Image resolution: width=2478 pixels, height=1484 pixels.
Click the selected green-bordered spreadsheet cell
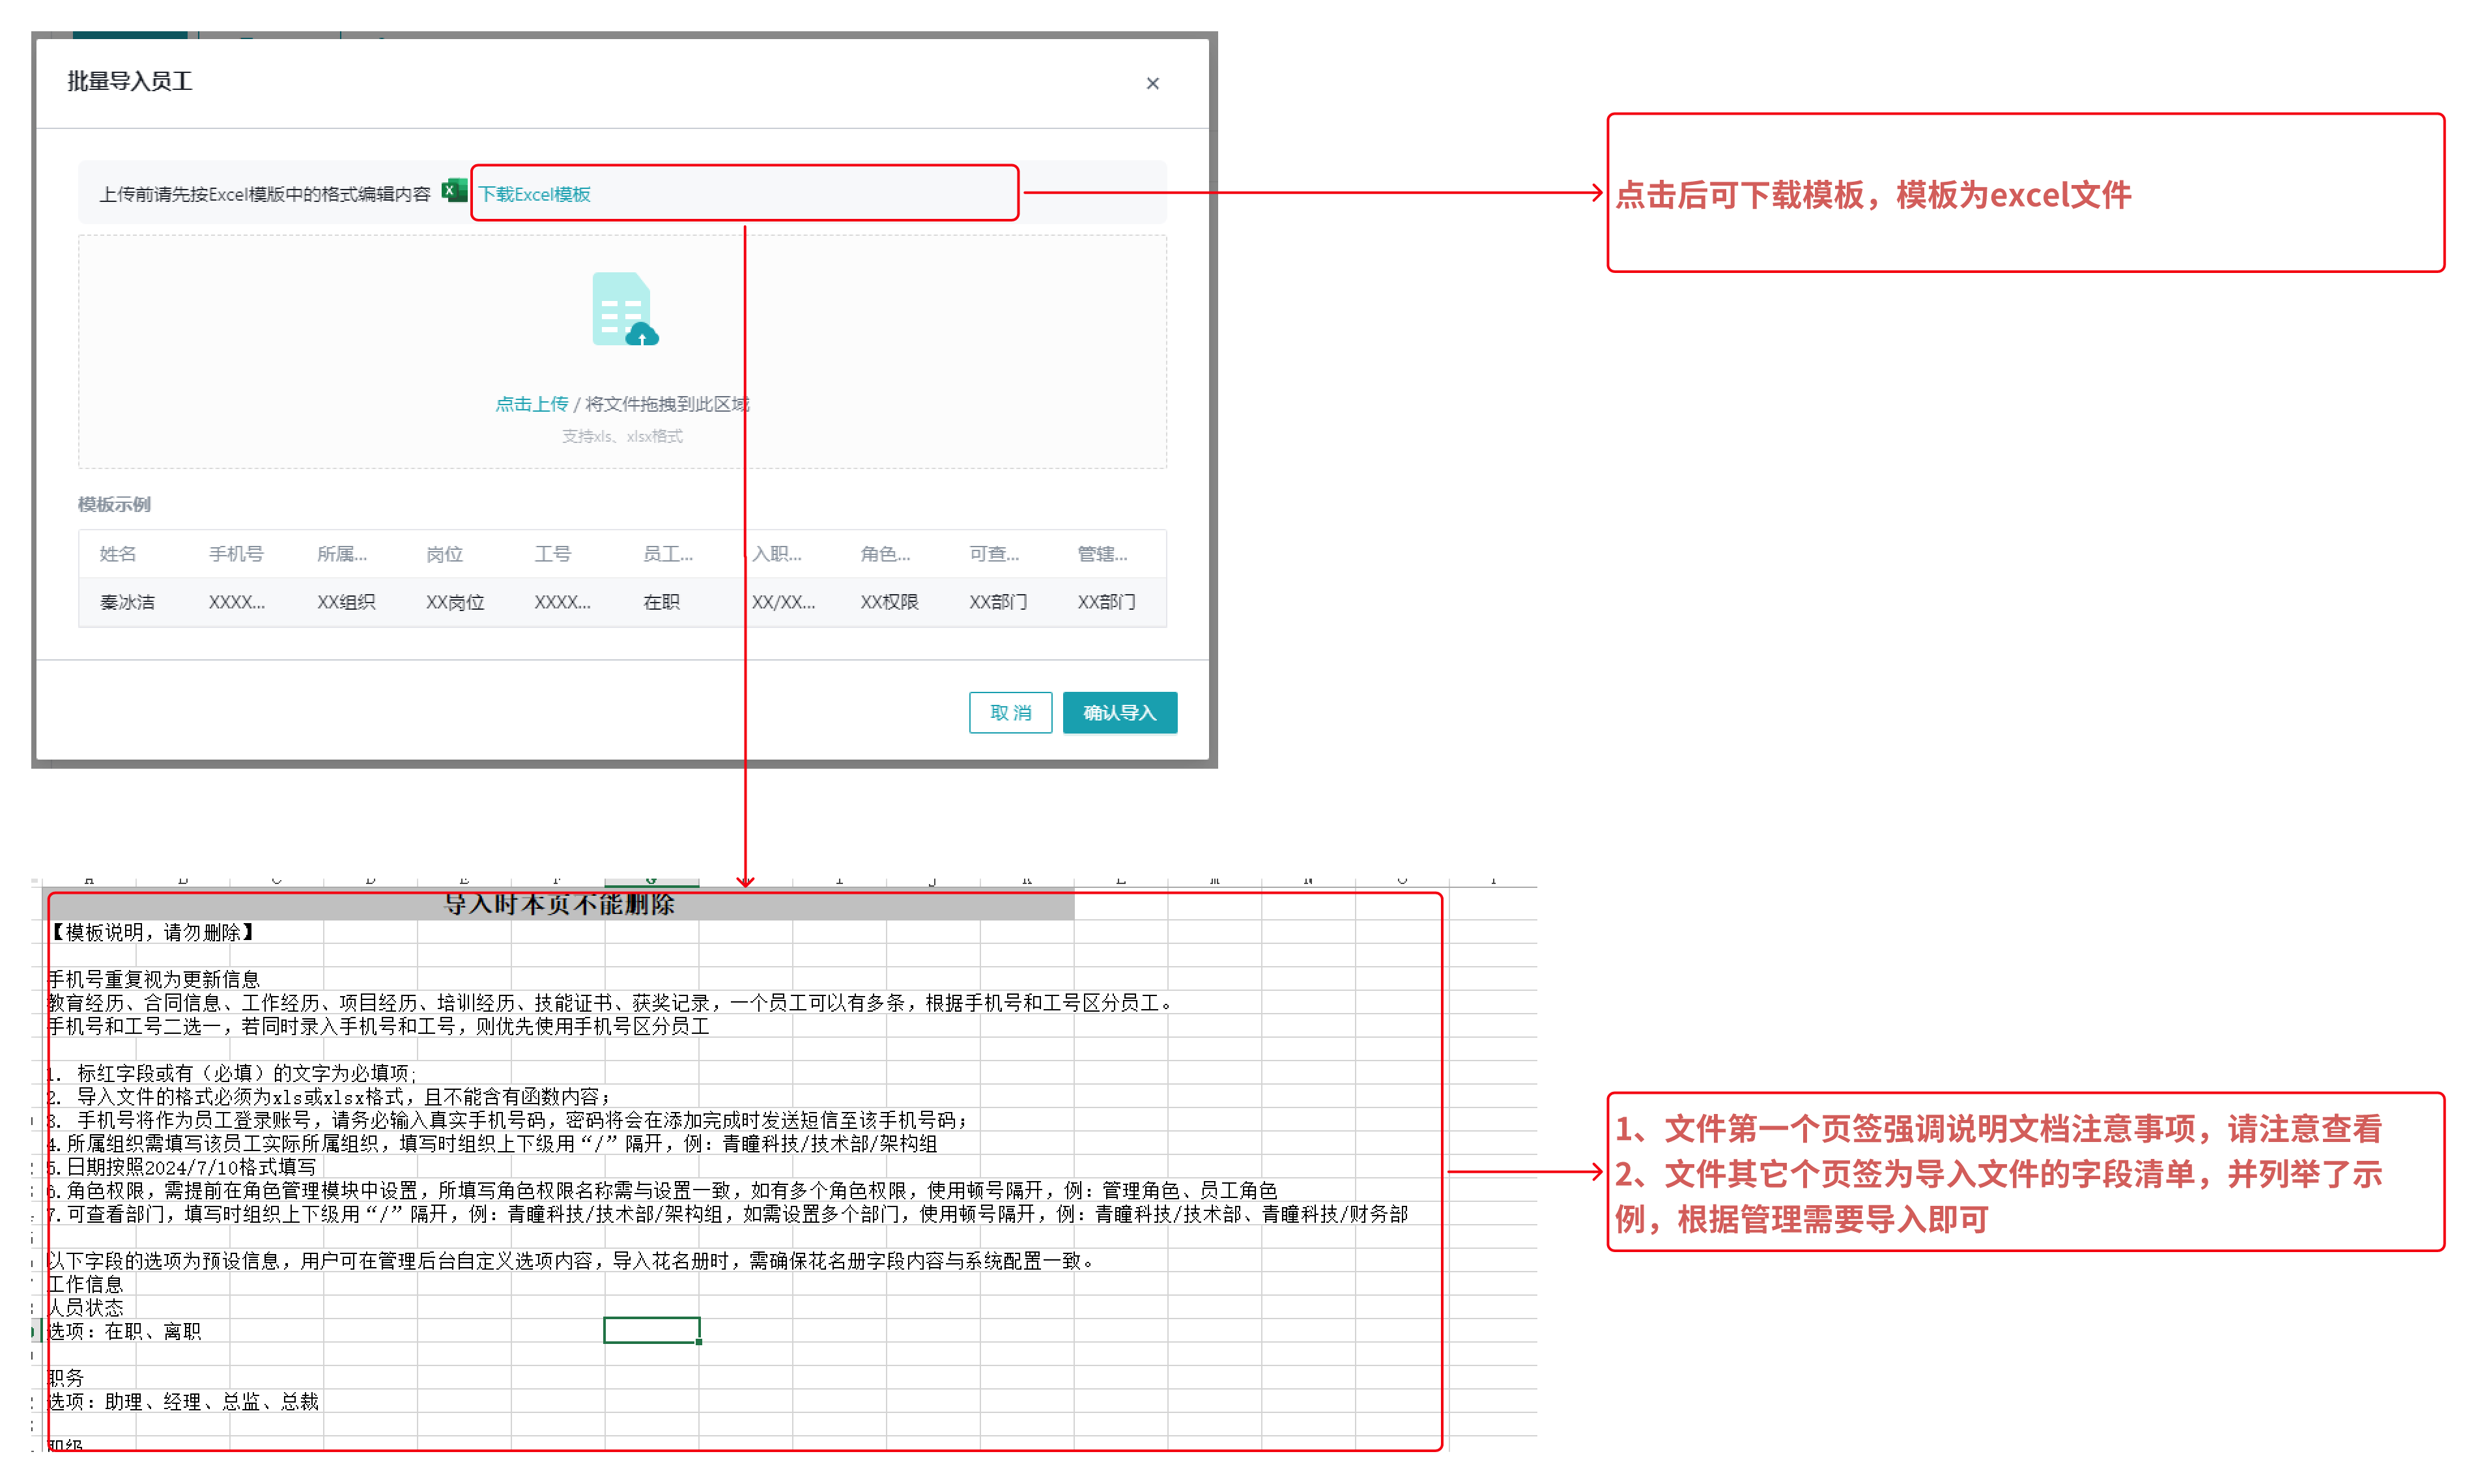tap(651, 1330)
